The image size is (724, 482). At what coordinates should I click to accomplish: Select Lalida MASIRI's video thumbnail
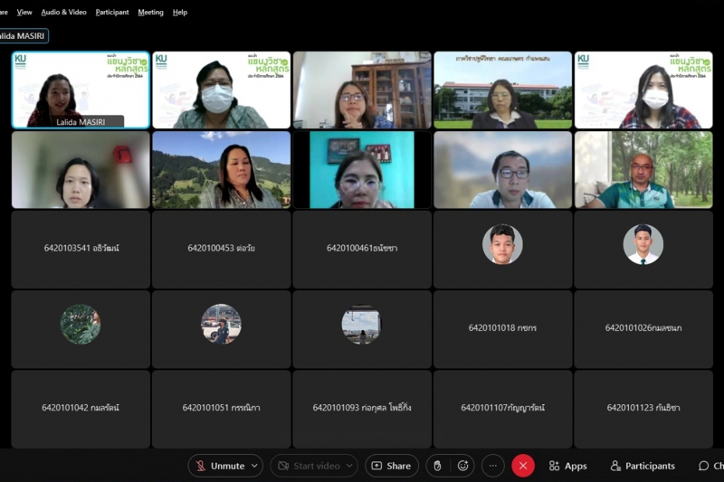click(x=81, y=89)
